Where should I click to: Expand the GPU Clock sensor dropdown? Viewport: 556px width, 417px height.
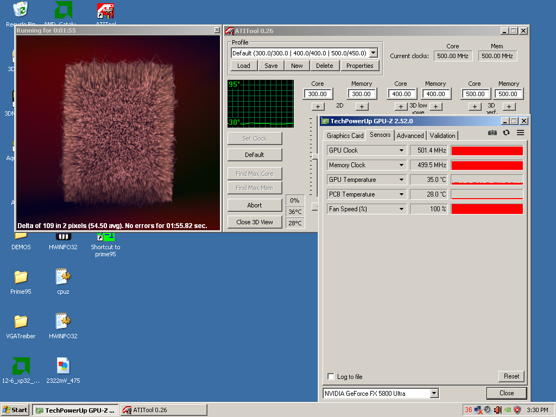(x=401, y=150)
